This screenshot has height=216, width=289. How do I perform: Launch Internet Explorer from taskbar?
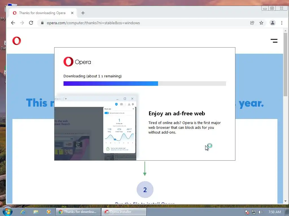[x=23, y=212]
